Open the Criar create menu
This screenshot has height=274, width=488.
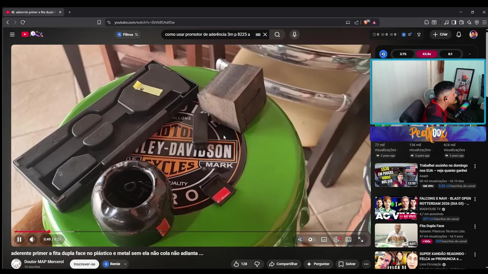(x=440, y=34)
